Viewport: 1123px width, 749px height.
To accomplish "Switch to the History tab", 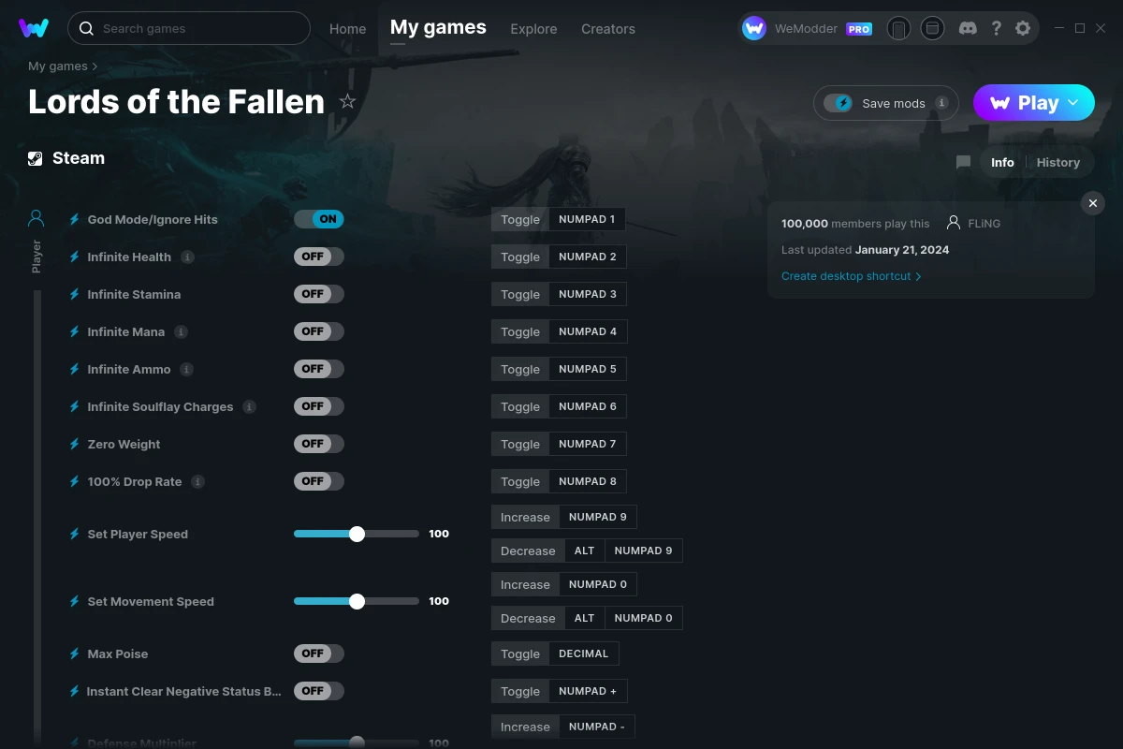I will pos(1057,162).
